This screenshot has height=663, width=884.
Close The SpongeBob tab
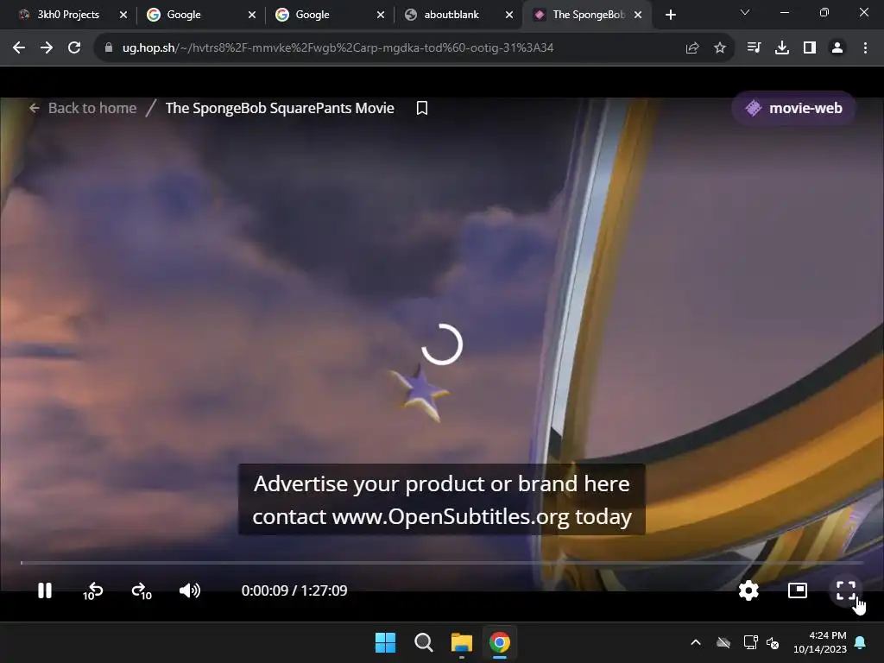[x=638, y=15]
